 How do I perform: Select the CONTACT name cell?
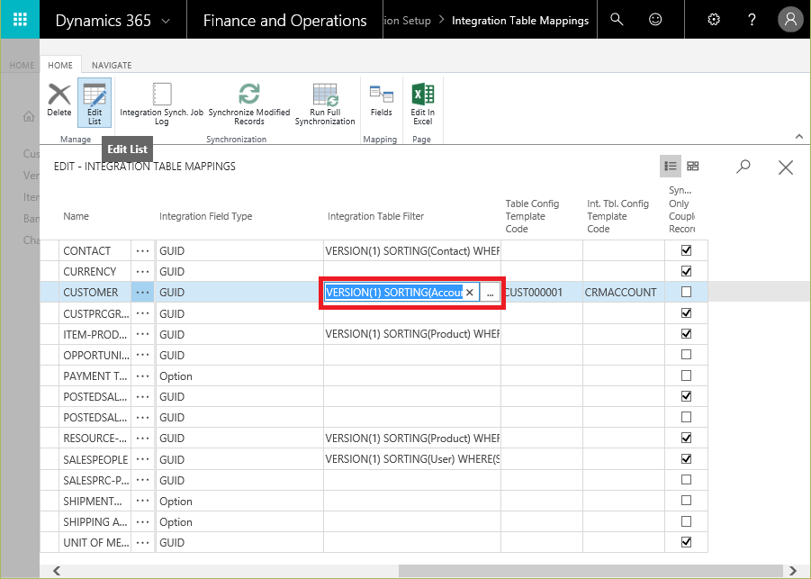click(95, 251)
